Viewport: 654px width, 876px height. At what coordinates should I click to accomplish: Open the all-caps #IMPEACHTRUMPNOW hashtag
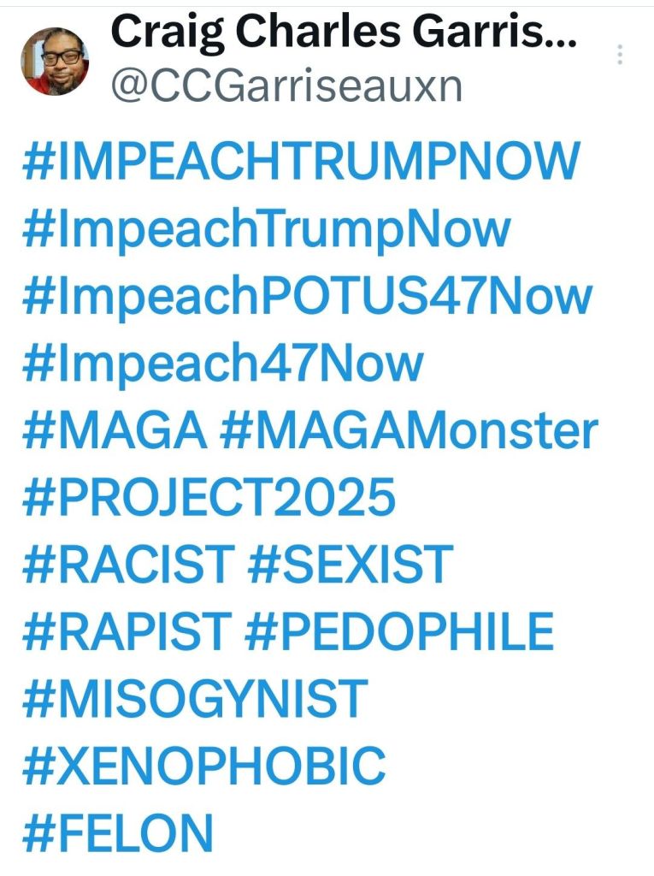[301, 162]
